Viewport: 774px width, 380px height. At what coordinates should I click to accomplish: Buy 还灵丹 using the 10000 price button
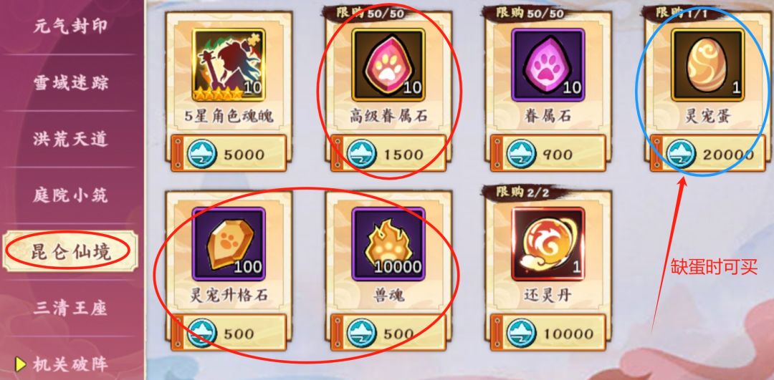click(x=548, y=333)
